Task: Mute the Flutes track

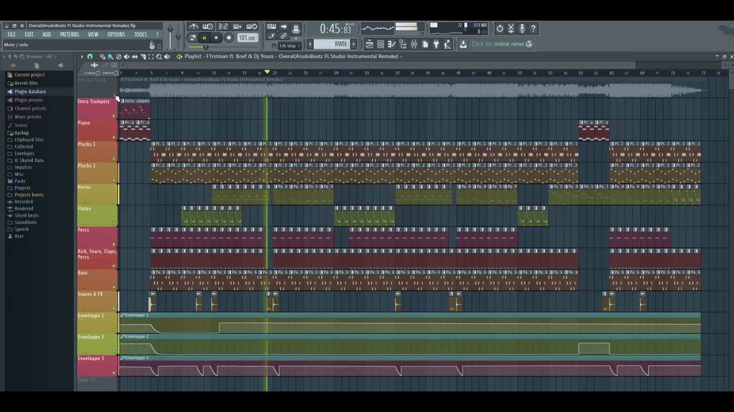Action: pyautogui.click(x=114, y=223)
